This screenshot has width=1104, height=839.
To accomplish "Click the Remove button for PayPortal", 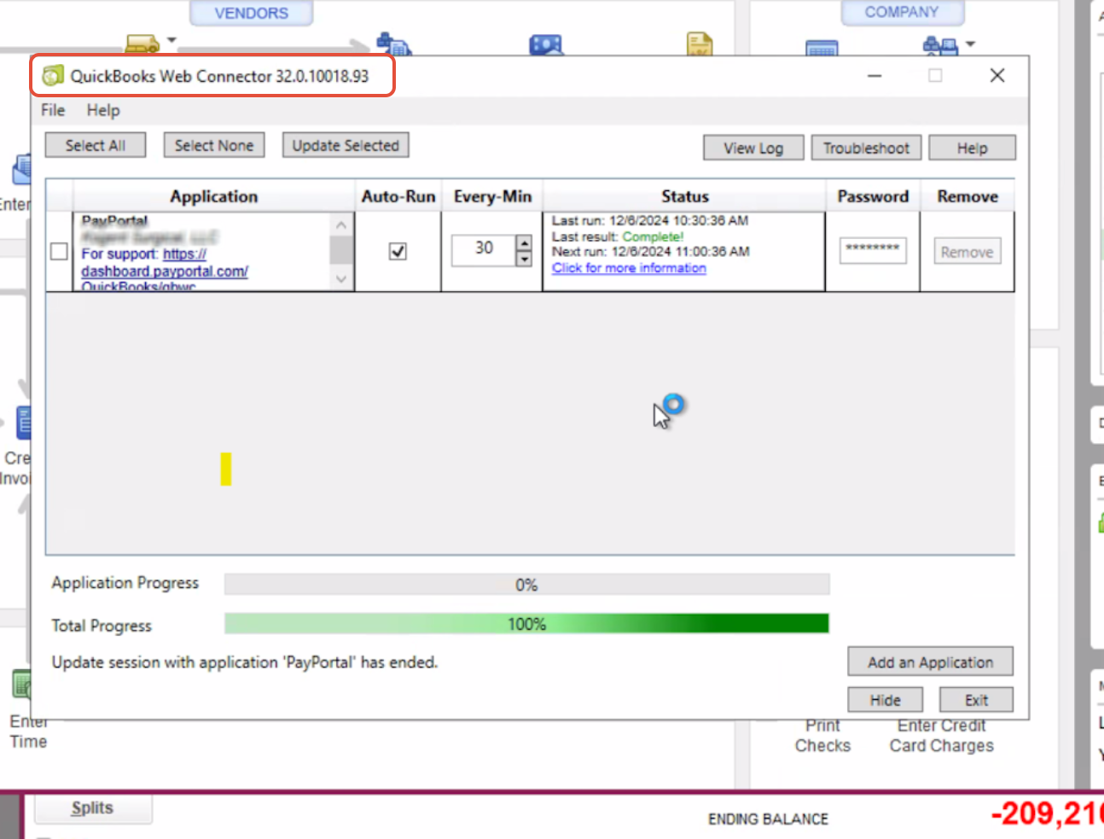I will (967, 252).
